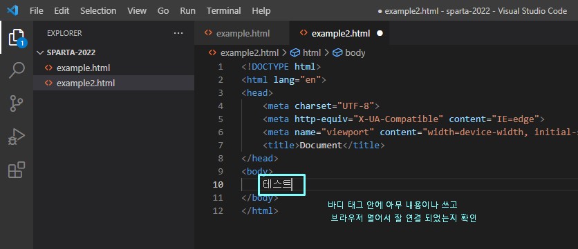Place cursor on the DOCTYPE html line
The height and width of the screenshot is (249, 578).
[x=281, y=67]
